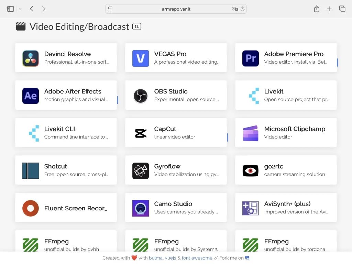The height and width of the screenshot is (264, 352).
Task: Click the OBS Studio logo icon
Action: [141, 96]
